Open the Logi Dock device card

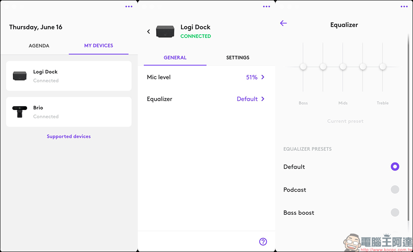pyautogui.click(x=69, y=76)
